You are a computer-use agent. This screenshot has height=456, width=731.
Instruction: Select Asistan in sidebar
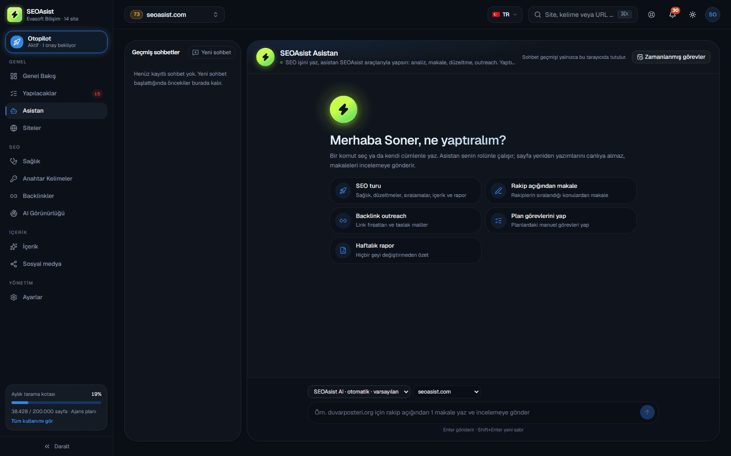pyautogui.click(x=56, y=111)
